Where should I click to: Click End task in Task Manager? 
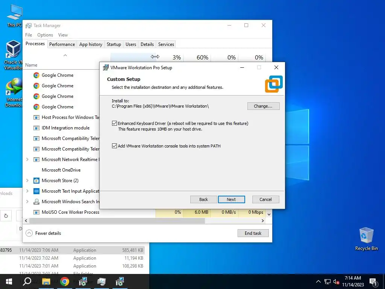coord(253,233)
